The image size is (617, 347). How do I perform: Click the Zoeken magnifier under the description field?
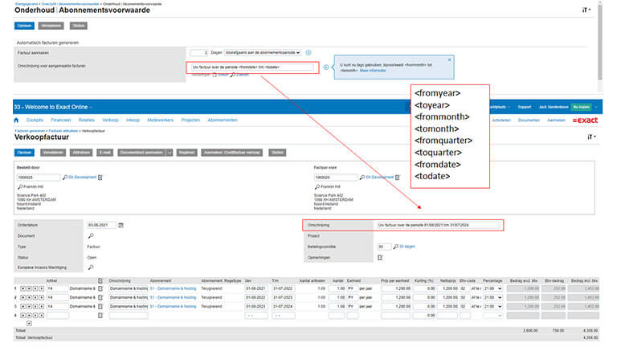(232, 75)
